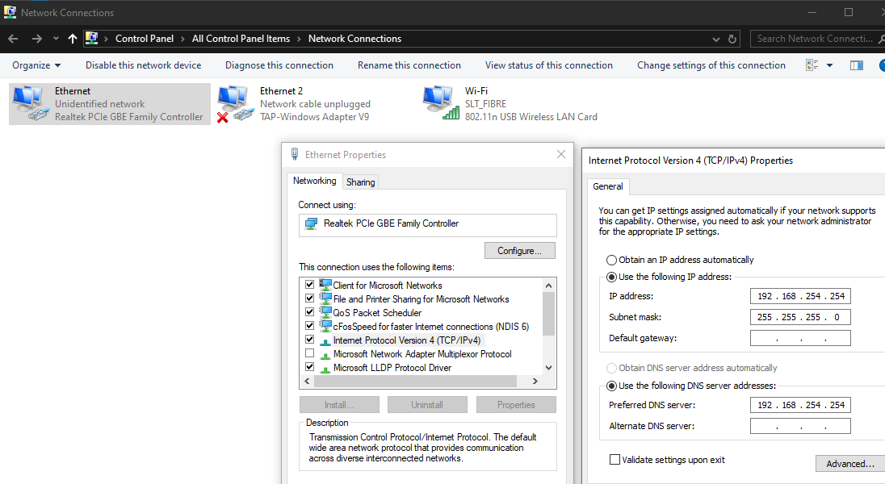Click Disable this network device
Image resolution: width=885 pixels, height=484 pixels.
144,65
